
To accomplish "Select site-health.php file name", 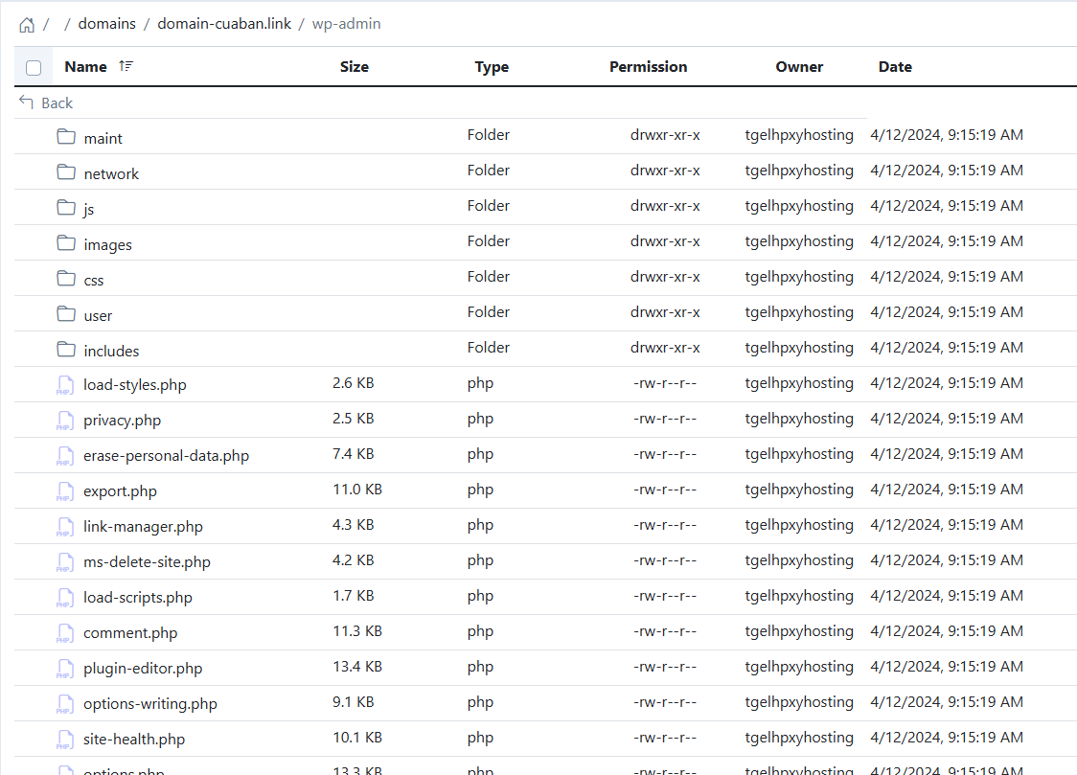I will tap(134, 740).
